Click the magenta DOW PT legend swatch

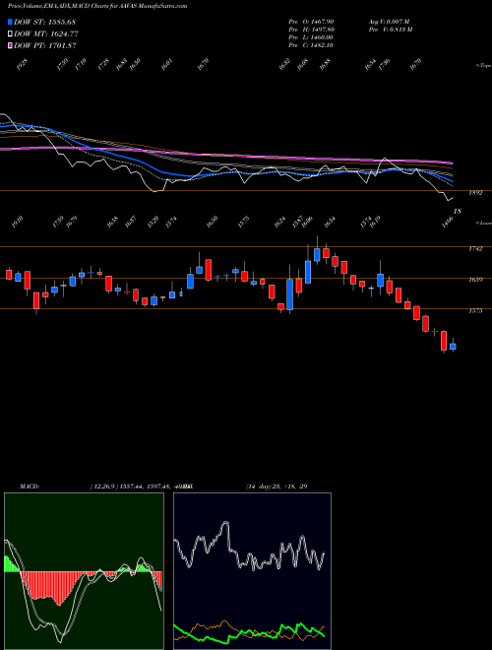(x=11, y=45)
